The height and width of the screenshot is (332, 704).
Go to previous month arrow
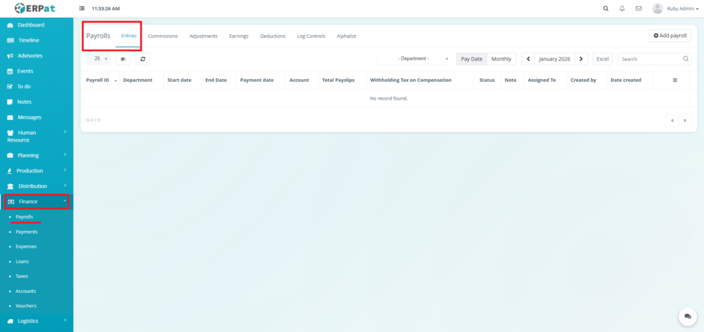click(x=528, y=59)
